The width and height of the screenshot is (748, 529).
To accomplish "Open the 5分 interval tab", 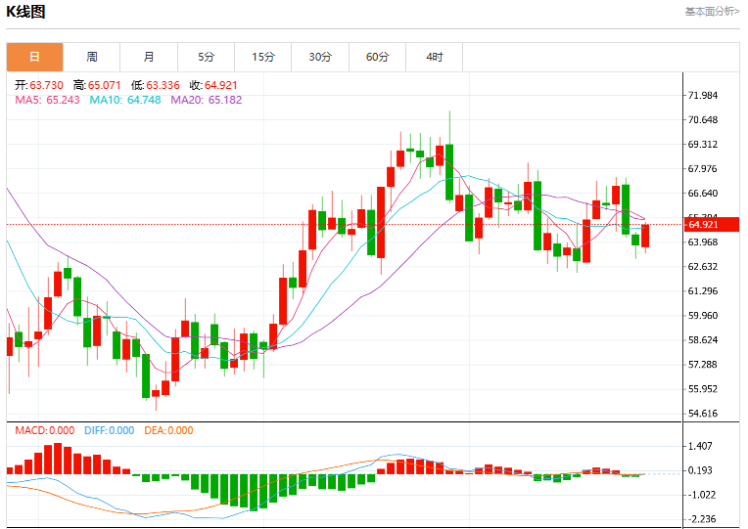I will pyautogui.click(x=206, y=57).
